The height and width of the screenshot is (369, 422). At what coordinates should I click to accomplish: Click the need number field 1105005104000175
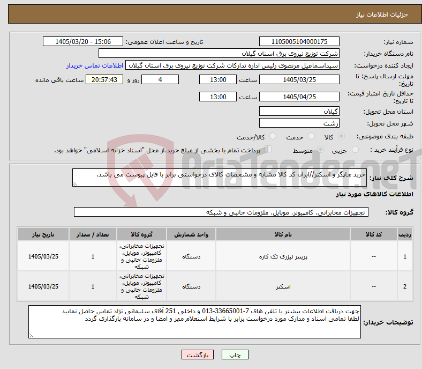(x=299, y=42)
